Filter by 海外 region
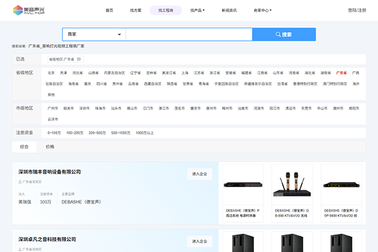 tap(356, 84)
